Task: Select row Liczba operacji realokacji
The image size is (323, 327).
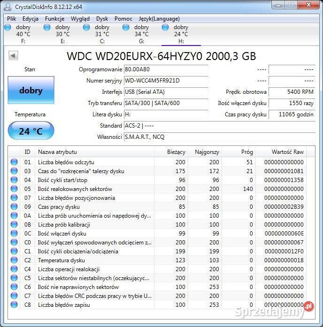Action: pyautogui.click(x=157, y=269)
